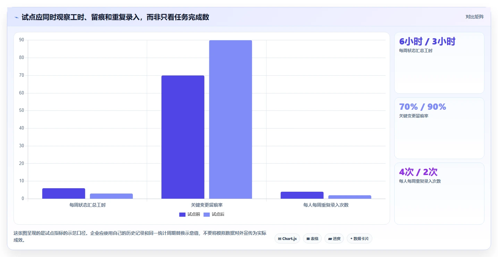This screenshot has width=498, height=257.
Task: Open the 4次 / 2次 data card
Action: (x=439, y=193)
